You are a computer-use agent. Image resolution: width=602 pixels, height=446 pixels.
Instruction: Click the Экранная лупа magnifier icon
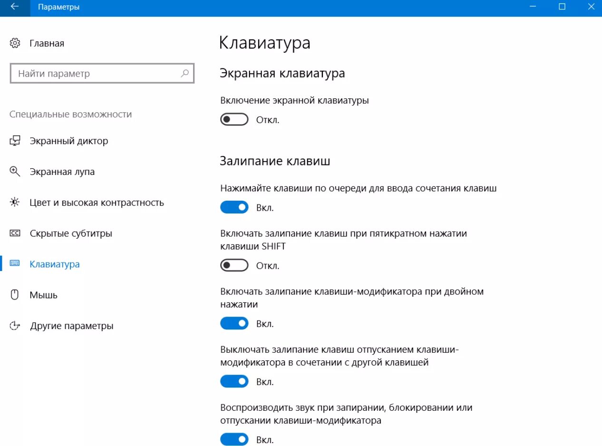click(x=15, y=172)
